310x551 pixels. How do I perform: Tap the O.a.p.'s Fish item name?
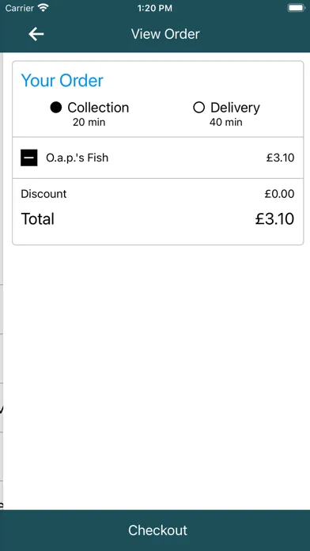click(77, 158)
